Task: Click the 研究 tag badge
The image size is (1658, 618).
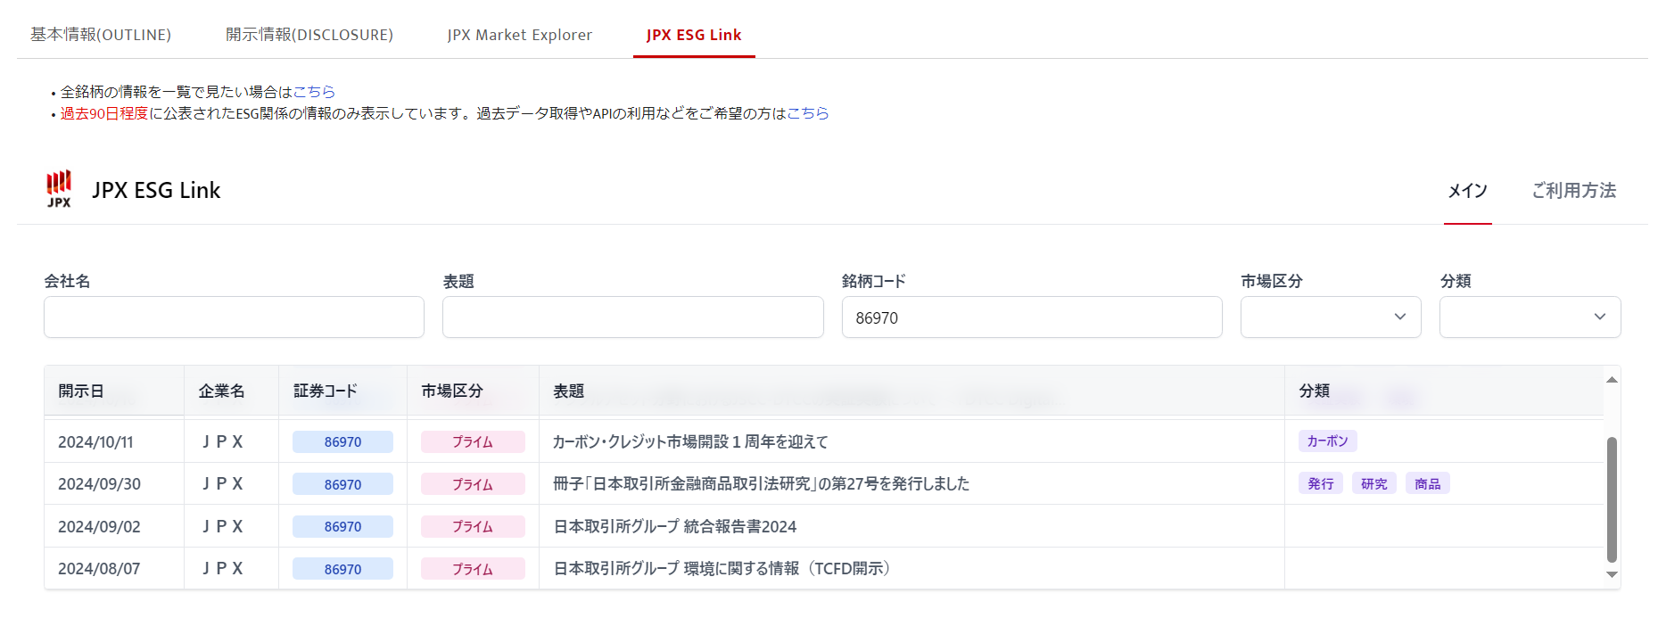Action: (1374, 484)
